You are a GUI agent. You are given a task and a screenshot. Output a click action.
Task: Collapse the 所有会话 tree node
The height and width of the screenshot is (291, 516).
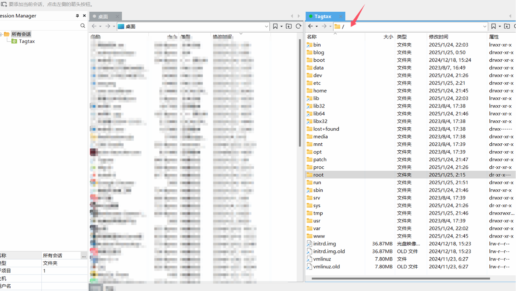[1, 34]
